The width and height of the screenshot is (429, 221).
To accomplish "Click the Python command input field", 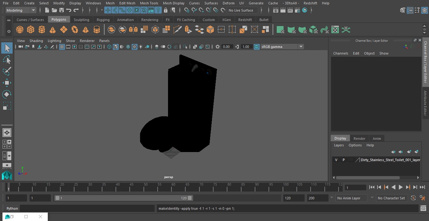I will 87,208.
